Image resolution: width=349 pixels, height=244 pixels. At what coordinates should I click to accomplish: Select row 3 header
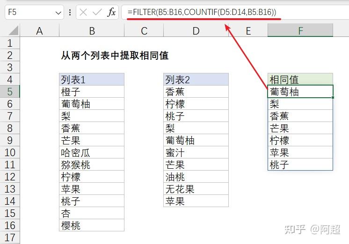click(10, 67)
